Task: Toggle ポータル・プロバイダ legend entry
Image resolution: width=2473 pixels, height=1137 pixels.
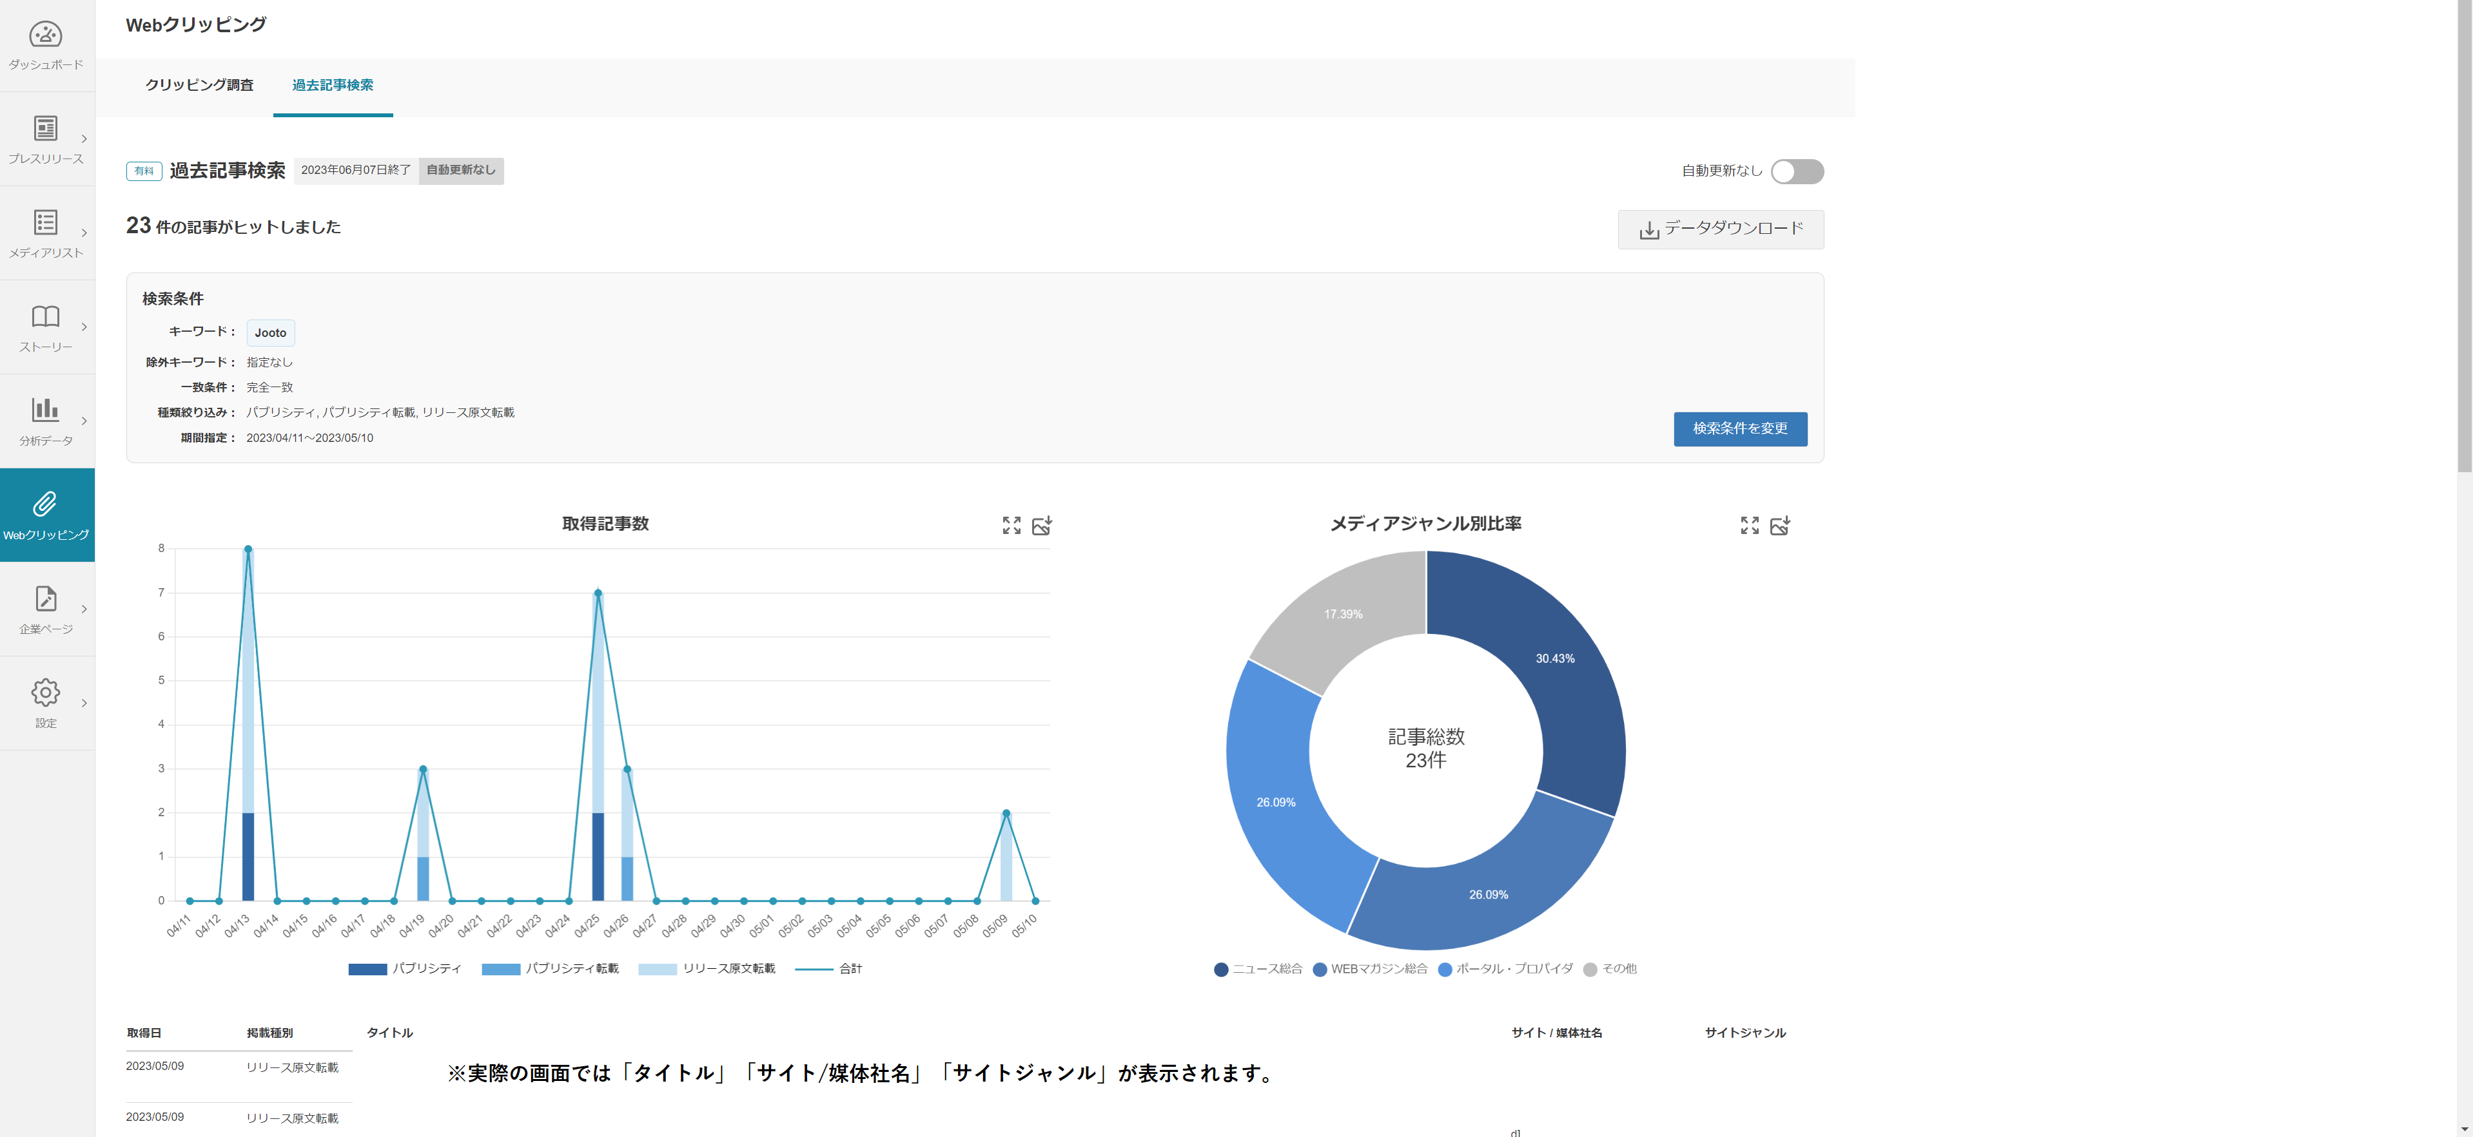Action: (1505, 969)
